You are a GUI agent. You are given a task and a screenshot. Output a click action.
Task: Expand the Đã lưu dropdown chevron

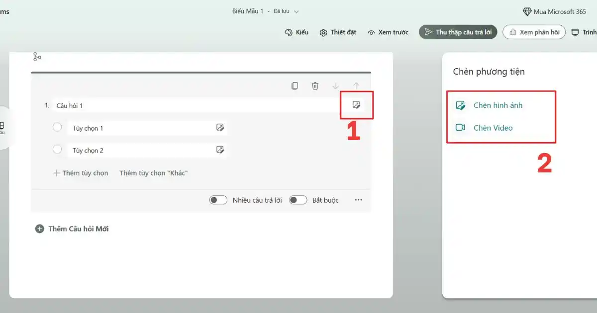(297, 11)
